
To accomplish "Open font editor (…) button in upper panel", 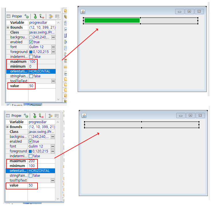I will pyautogui.click(x=53, y=47).
